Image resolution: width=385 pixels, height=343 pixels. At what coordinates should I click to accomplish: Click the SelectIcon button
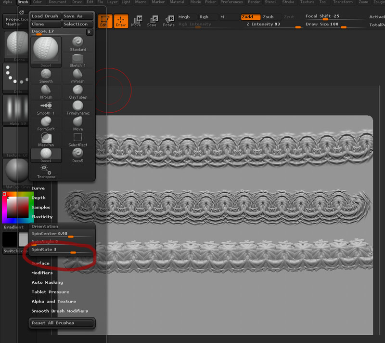coord(77,24)
